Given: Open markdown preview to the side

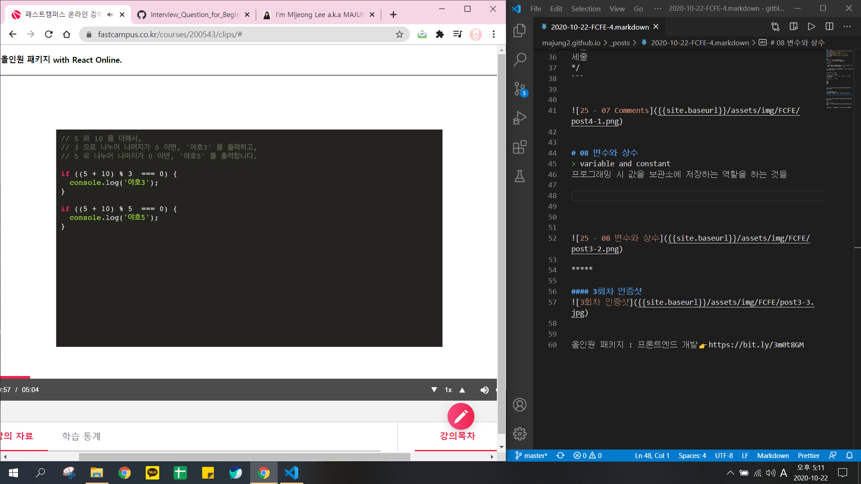Looking at the screenshot, I should click(x=794, y=27).
